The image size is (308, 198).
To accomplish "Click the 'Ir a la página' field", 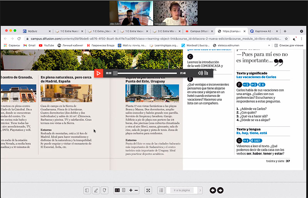I will (x=182, y=190).
